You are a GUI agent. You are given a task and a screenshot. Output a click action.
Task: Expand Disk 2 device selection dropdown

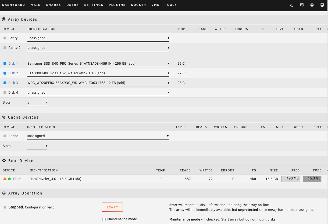(x=98, y=73)
